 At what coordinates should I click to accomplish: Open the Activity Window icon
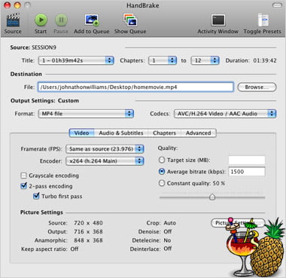point(218,20)
